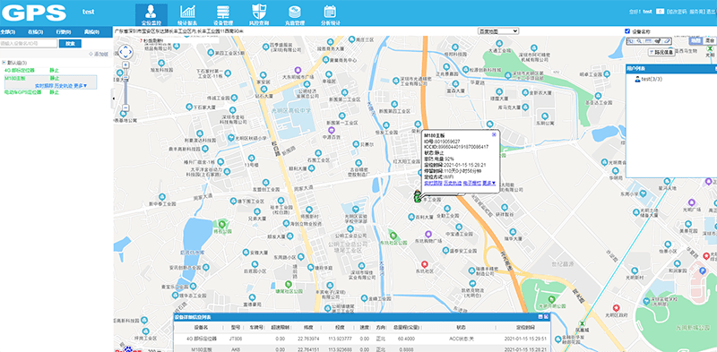
Task: Click the green M180 device marker on map
Action: tap(417, 196)
